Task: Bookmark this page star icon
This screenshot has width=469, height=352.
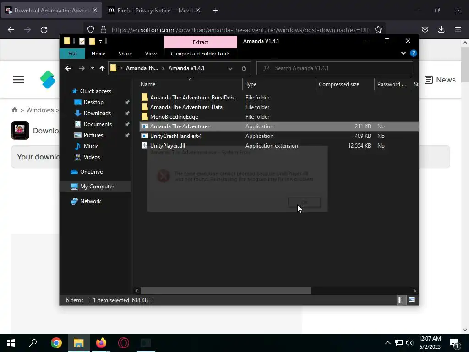Action: click(378, 30)
